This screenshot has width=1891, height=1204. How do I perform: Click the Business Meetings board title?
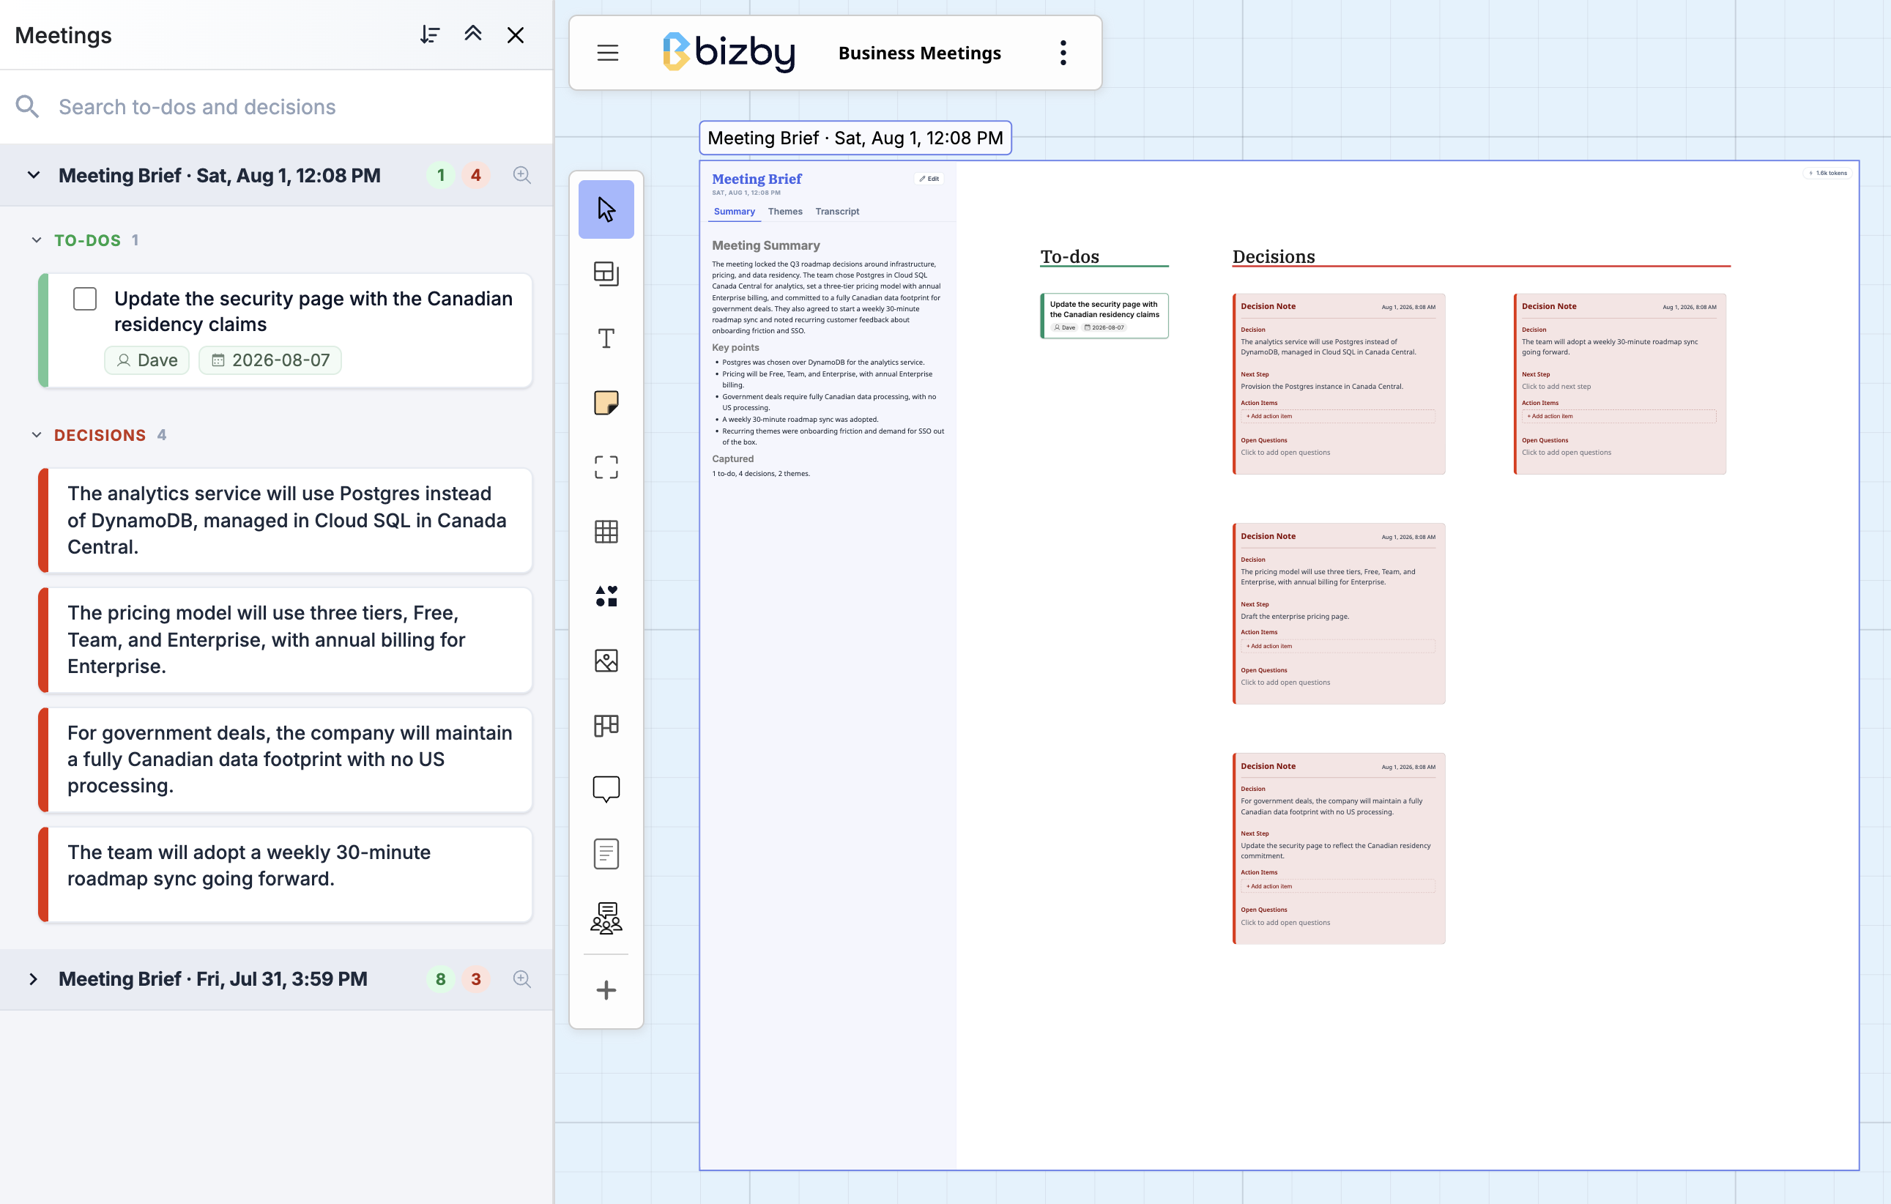(920, 53)
